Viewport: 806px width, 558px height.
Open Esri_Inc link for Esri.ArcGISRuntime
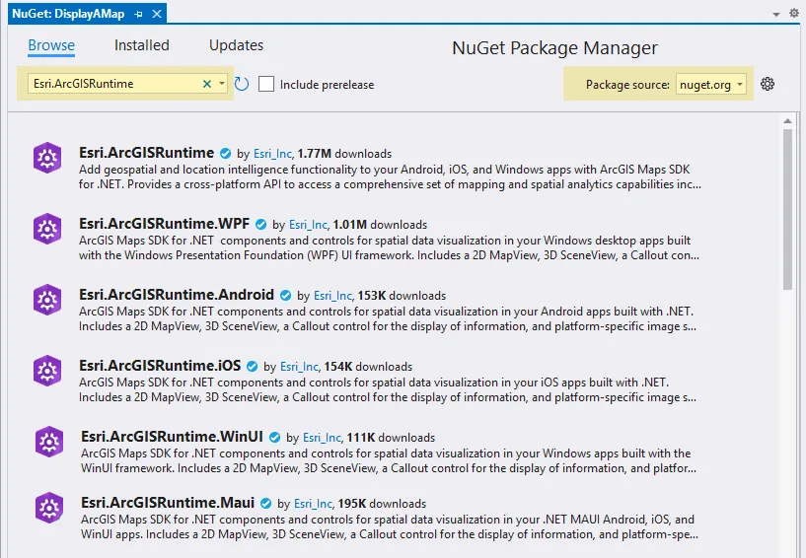273,154
